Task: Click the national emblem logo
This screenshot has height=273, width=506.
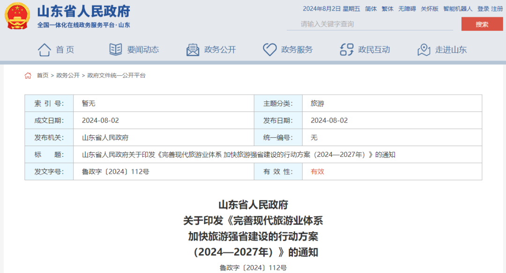Action: click(x=17, y=16)
